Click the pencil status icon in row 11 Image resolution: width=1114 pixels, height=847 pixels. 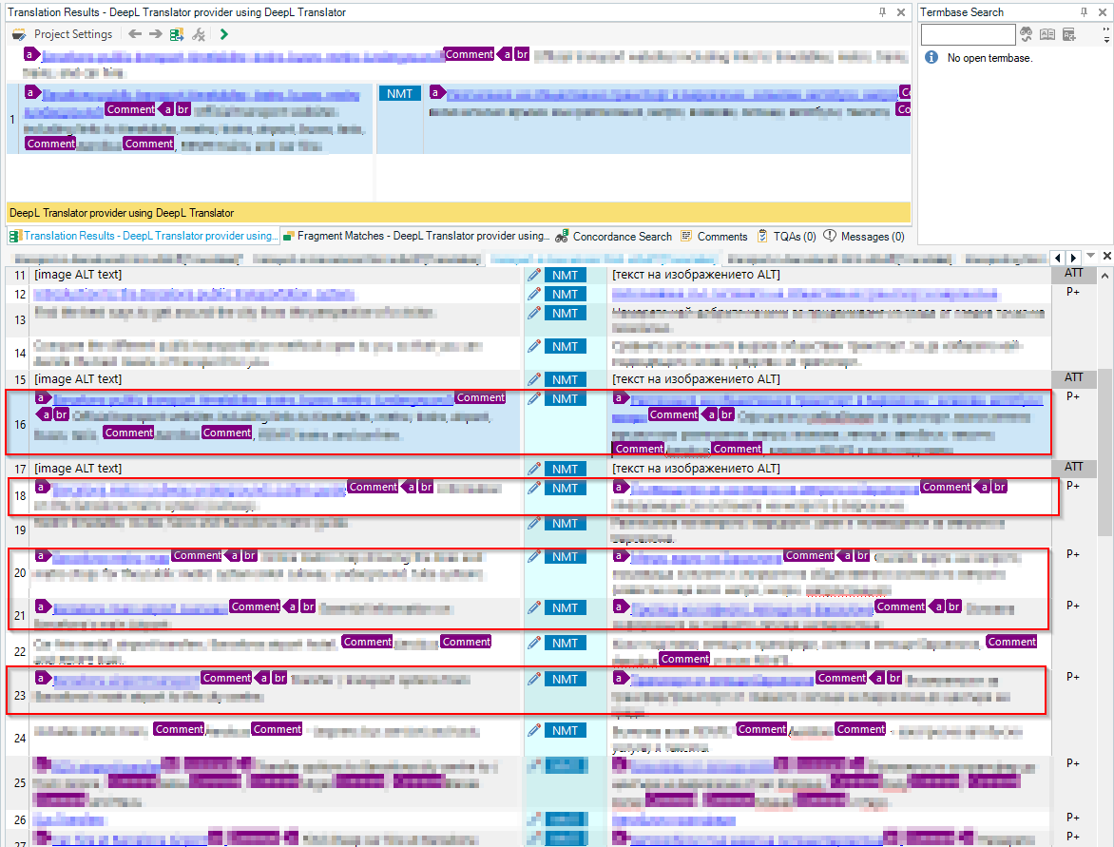(534, 275)
